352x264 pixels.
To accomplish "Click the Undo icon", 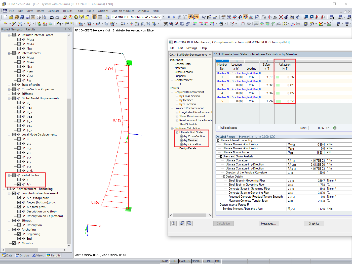I will [52, 17].
